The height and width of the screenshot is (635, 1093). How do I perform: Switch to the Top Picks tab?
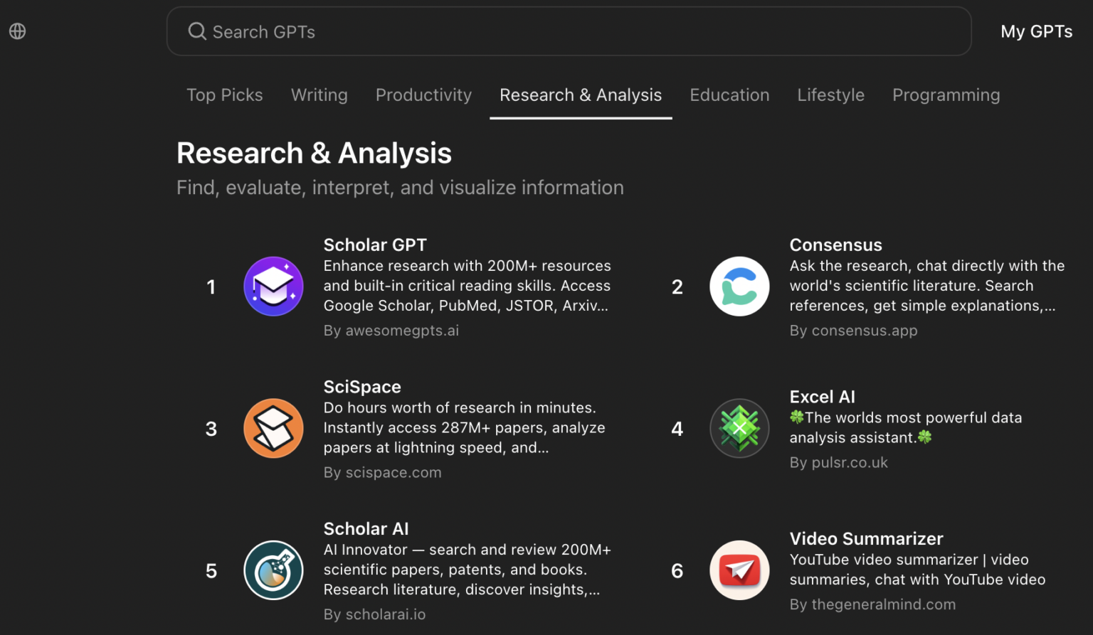click(224, 95)
